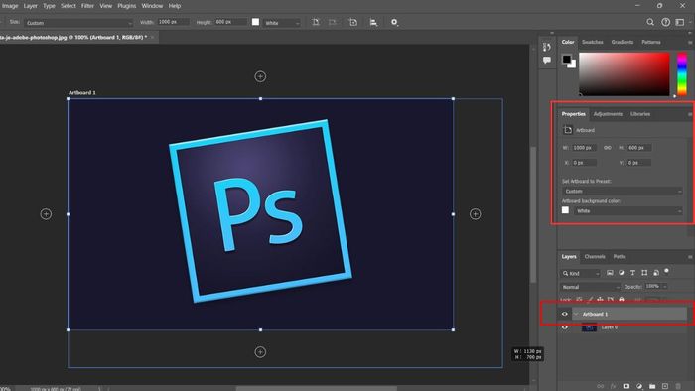Open the Layers panel menu icon

(690, 257)
